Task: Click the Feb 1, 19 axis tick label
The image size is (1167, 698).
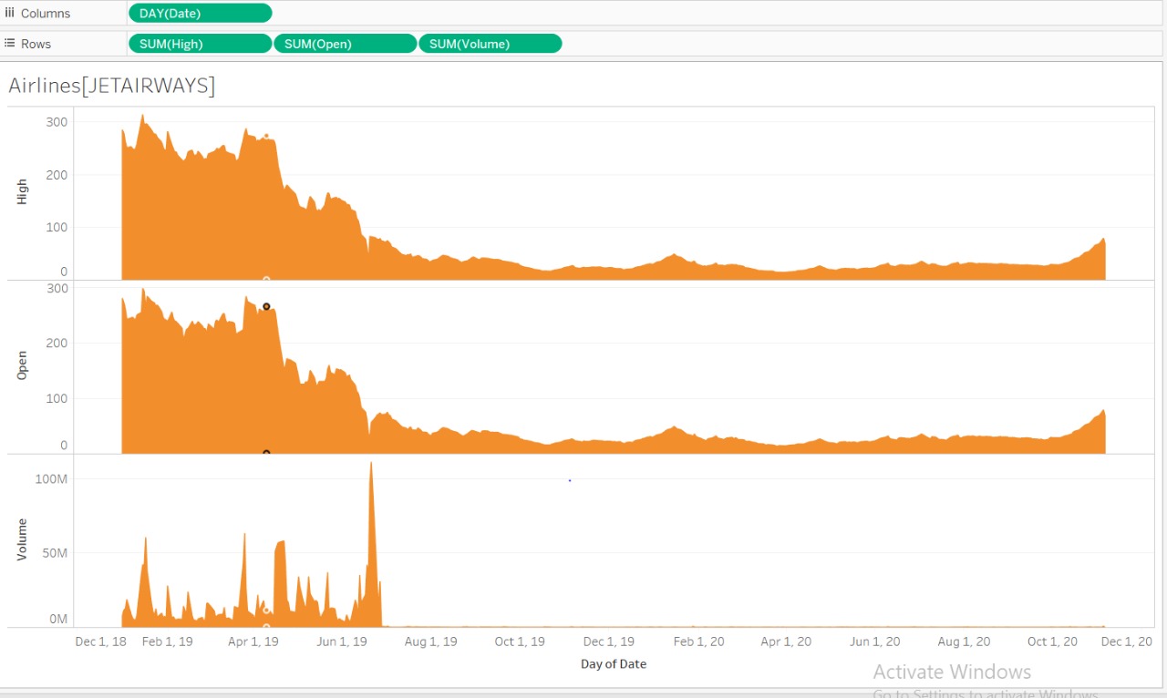Action: click(x=168, y=642)
